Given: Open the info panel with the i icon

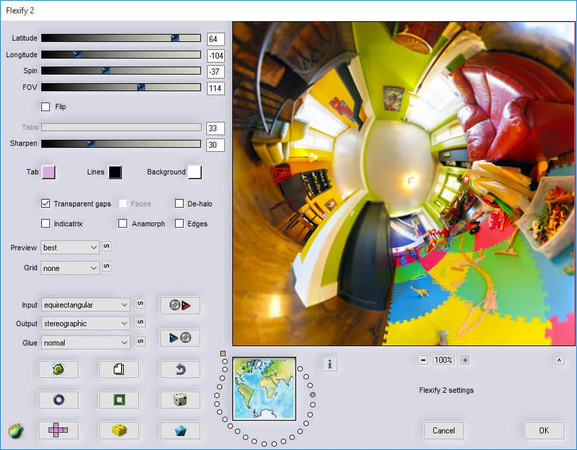Looking at the screenshot, I should point(330,364).
